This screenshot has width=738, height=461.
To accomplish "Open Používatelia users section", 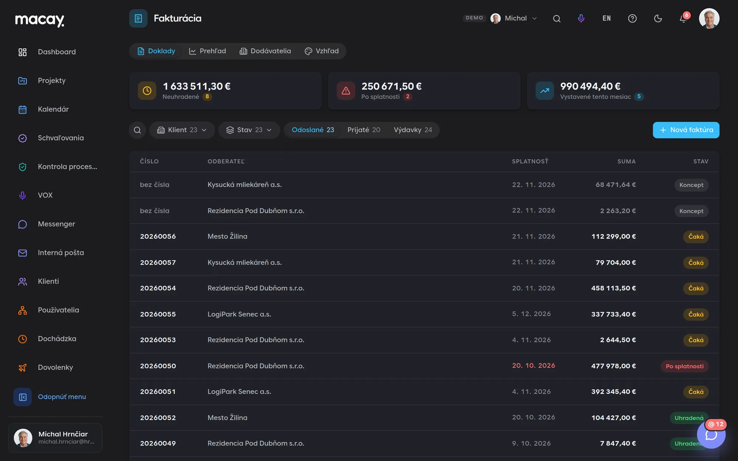I will point(56,310).
